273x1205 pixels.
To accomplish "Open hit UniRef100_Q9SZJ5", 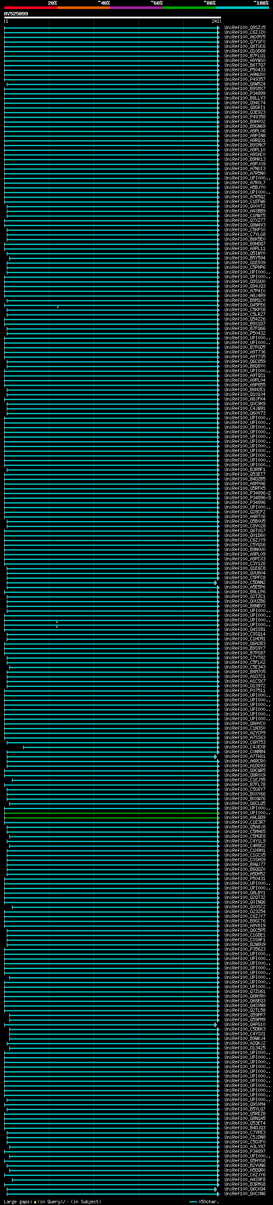I will 245,28.
